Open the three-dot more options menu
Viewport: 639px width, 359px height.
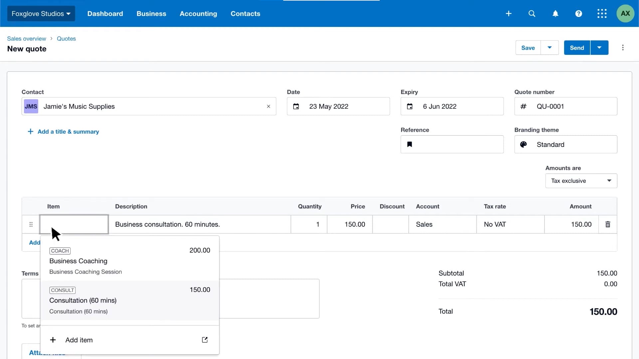coord(623,48)
